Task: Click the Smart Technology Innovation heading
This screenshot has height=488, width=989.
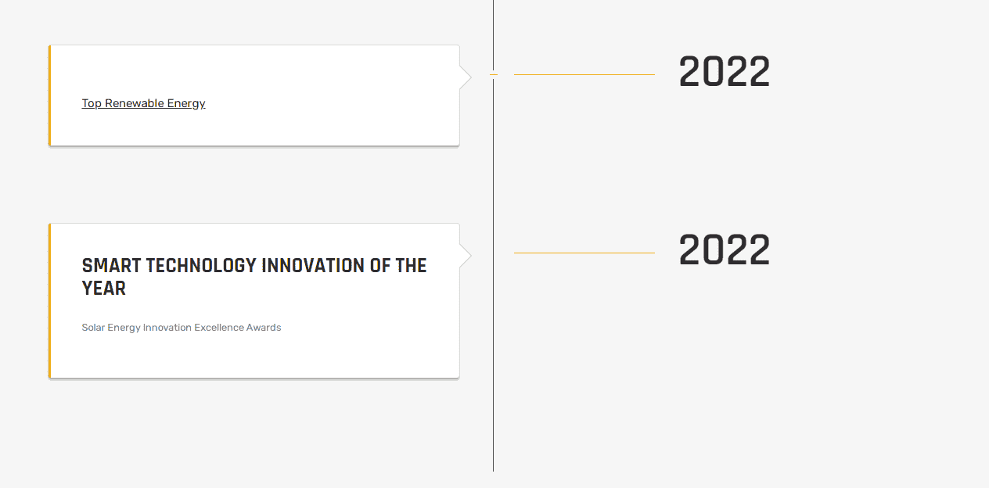Action: [x=254, y=276]
